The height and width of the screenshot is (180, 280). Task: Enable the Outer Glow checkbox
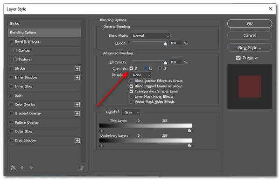[x=12, y=131]
